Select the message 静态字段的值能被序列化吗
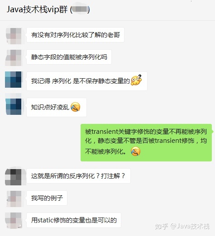 click(69, 57)
